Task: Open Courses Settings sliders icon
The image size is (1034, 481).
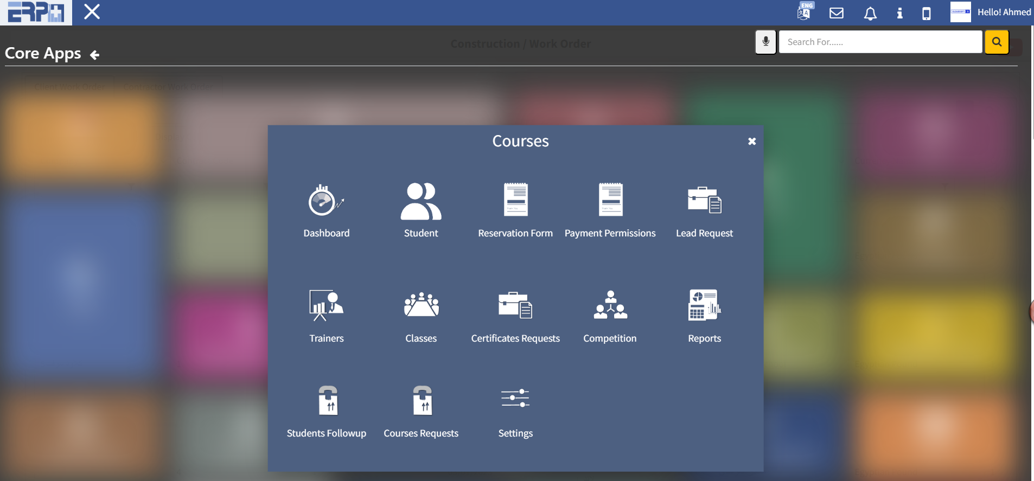Action: point(515,399)
